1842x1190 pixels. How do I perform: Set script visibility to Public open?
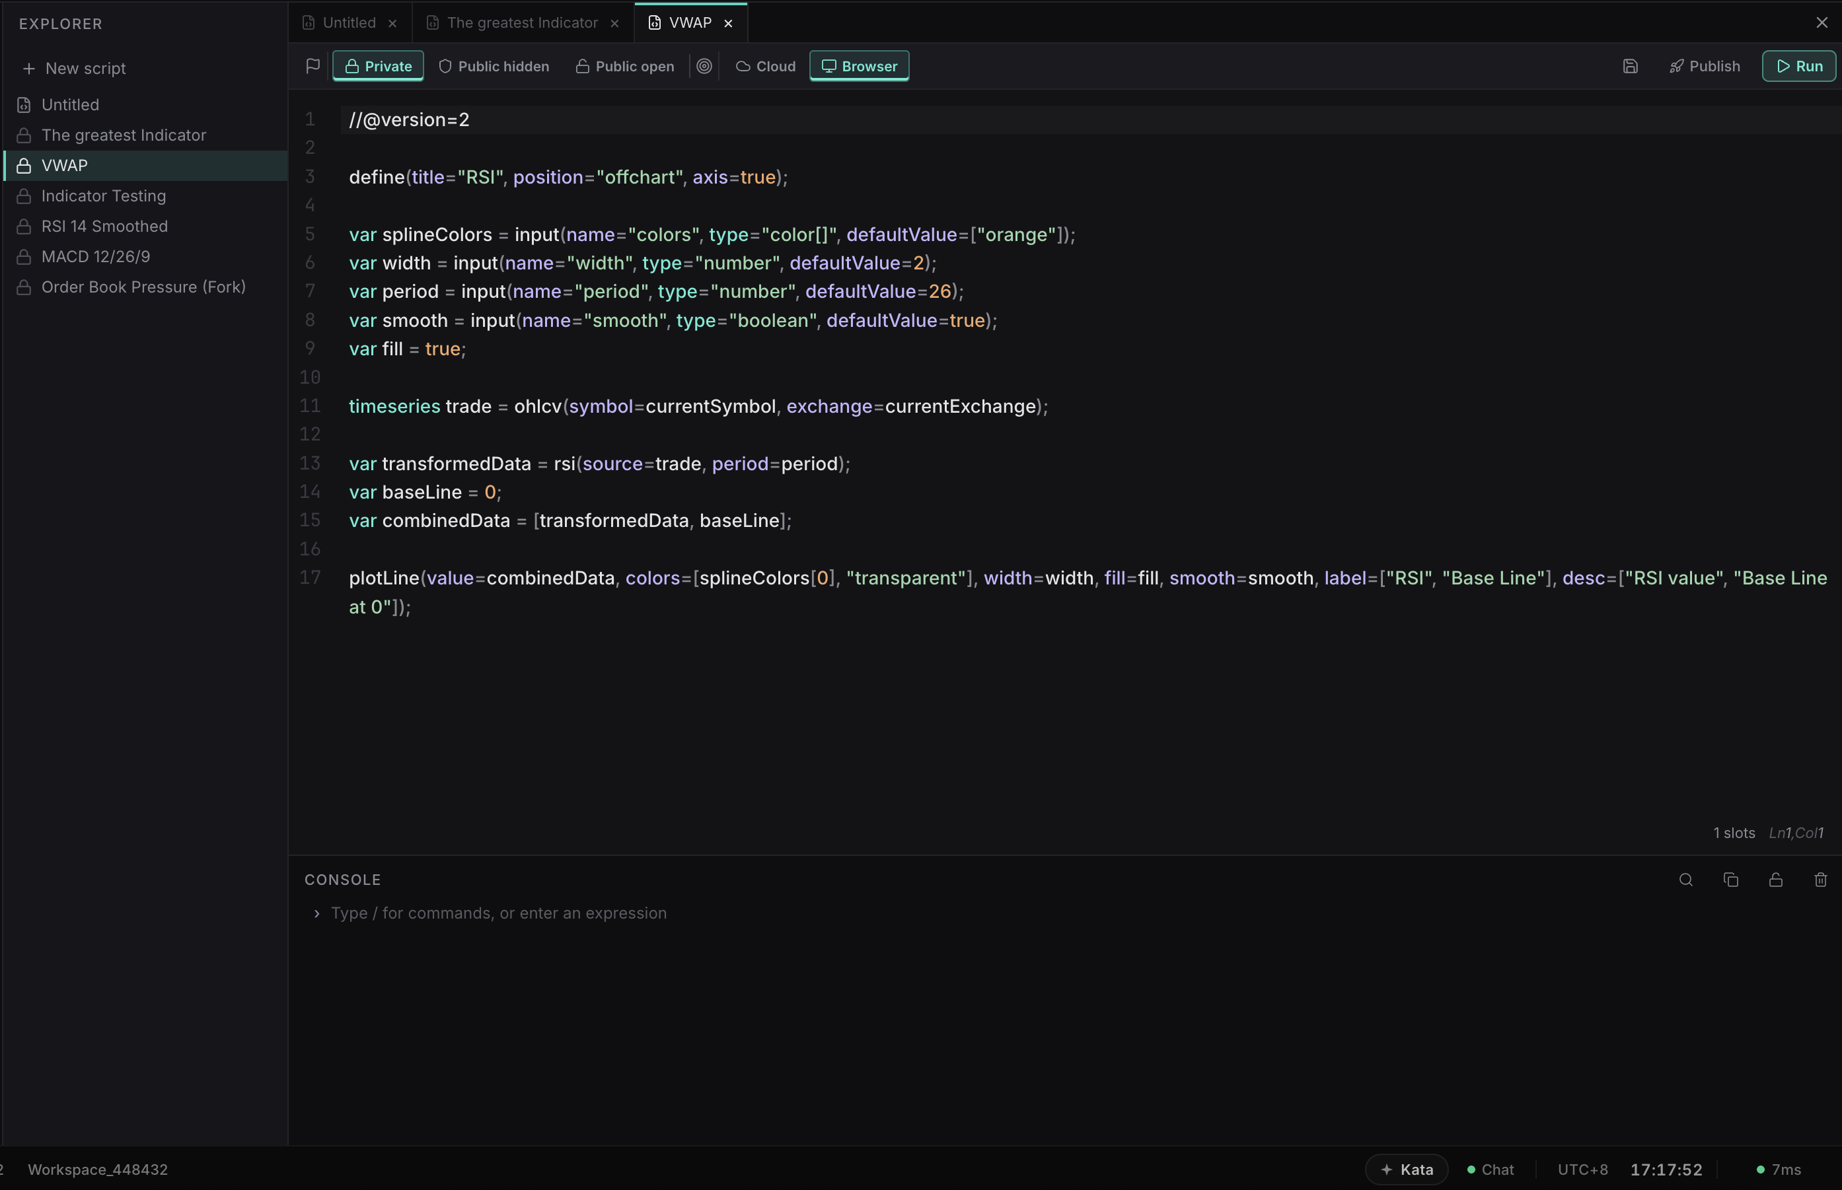pyautogui.click(x=625, y=67)
